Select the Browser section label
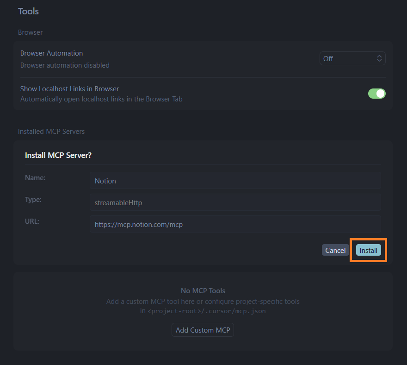Screen dimensions: 407x365 click(x=30, y=32)
